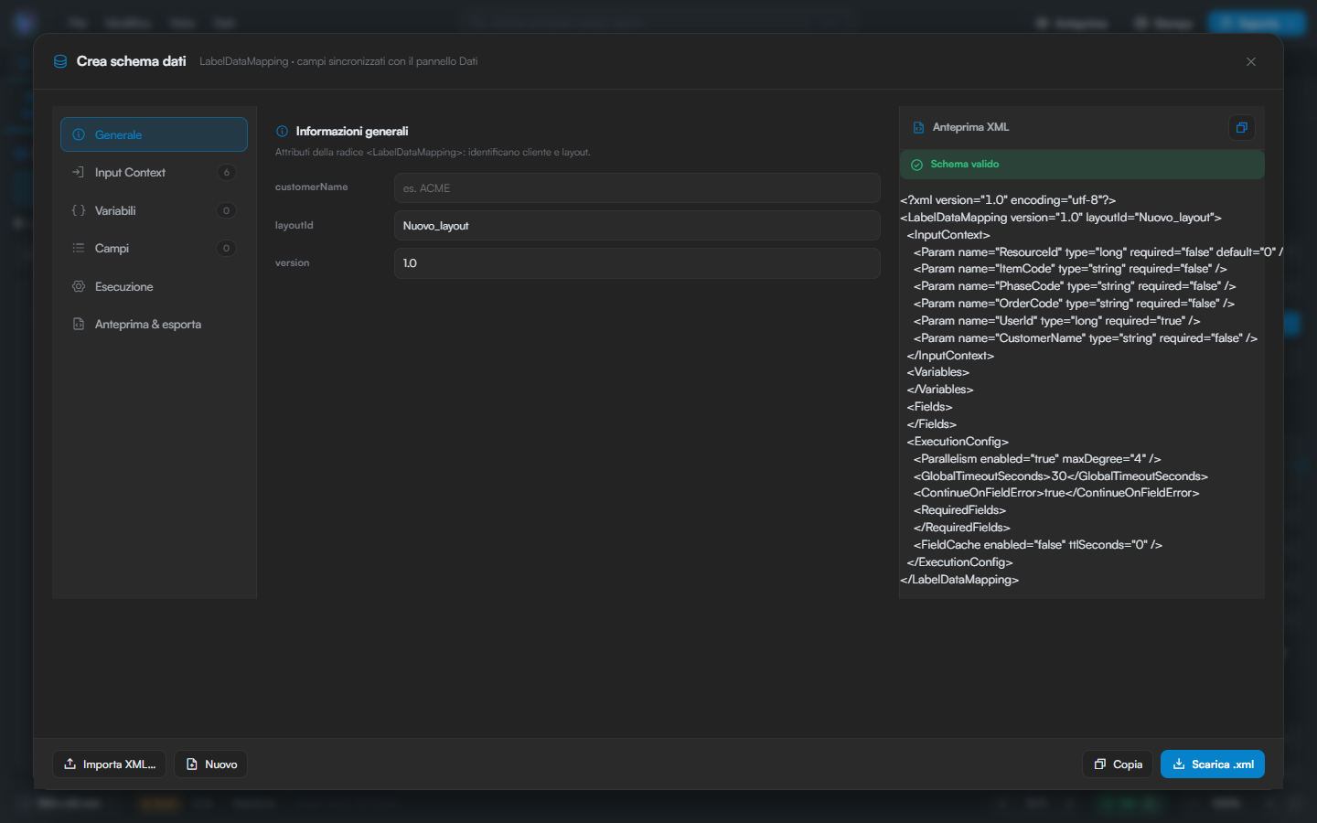Click the Schema valido status text

click(x=965, y=165)
